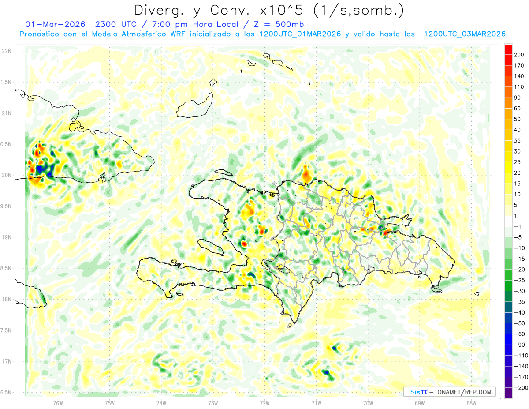Viewport: 529px width, 409px height.
Task: Click the 68W longitude axis label
Action: tap(471, 403)
